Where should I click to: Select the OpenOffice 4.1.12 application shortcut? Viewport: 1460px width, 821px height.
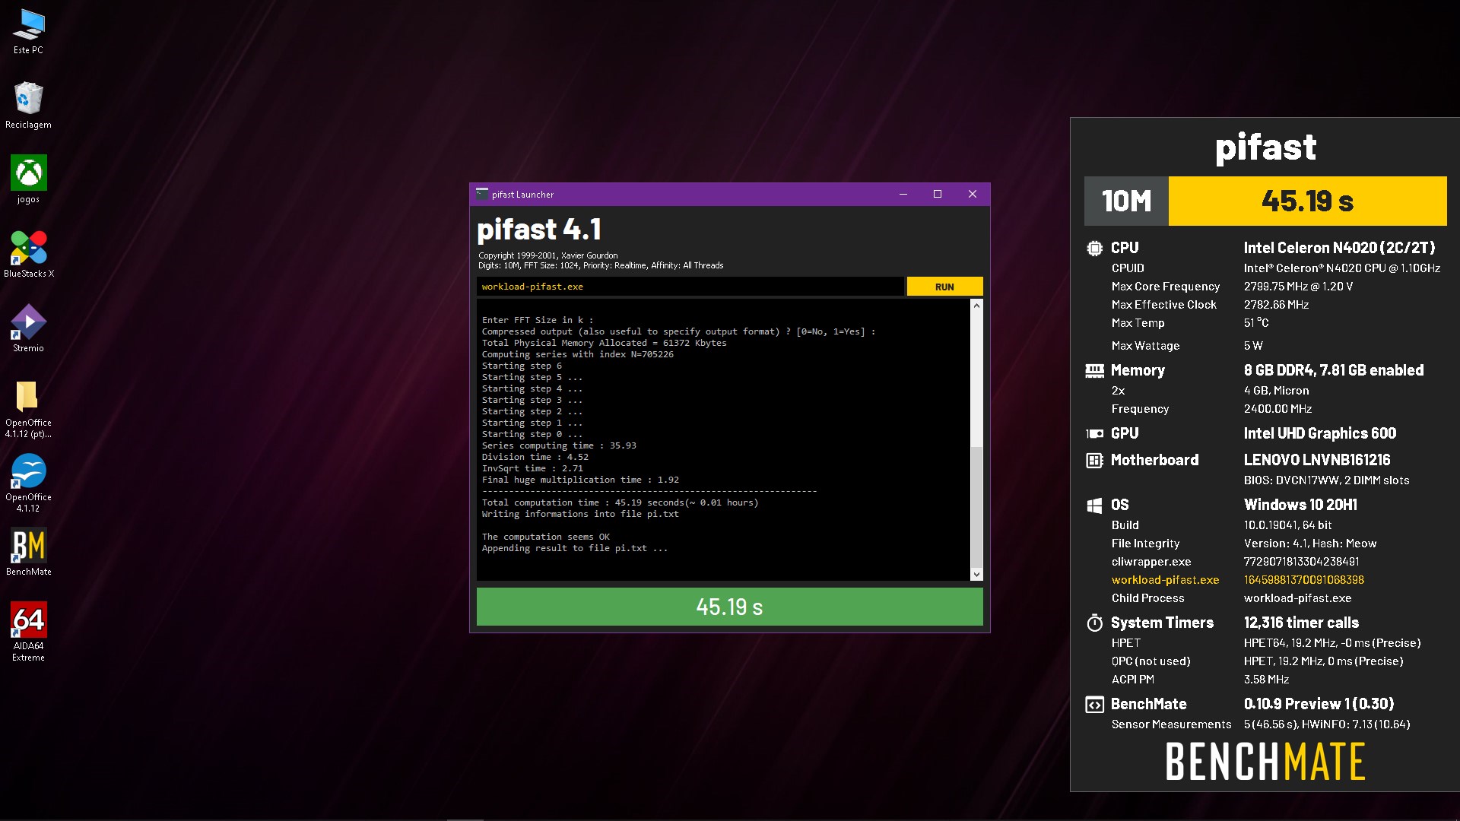point(28,483)
